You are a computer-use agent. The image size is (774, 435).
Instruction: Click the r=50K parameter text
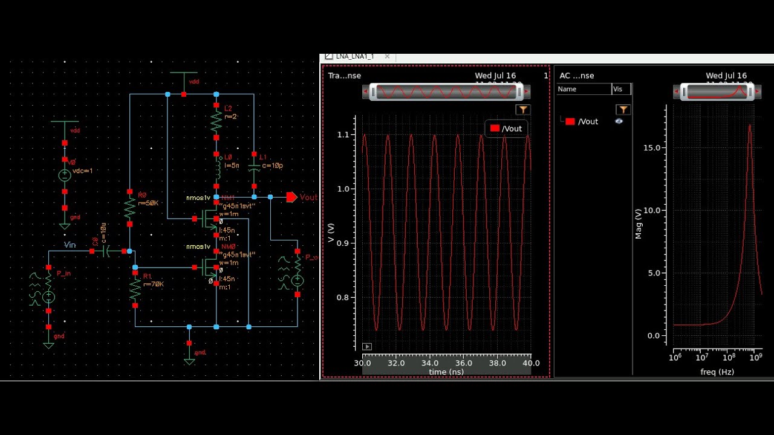coord(148,203)
